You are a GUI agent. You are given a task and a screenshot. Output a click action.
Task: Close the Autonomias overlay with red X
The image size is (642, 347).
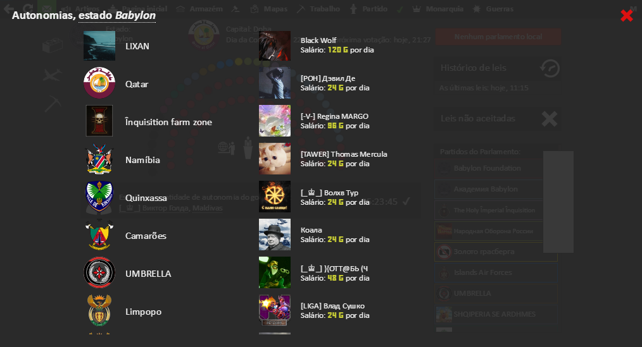point(626,16)
